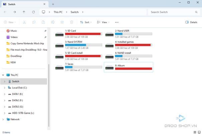Select Network in the sidebar
Viewport: 202px width, 134px height.
click(x=15, y=119)
